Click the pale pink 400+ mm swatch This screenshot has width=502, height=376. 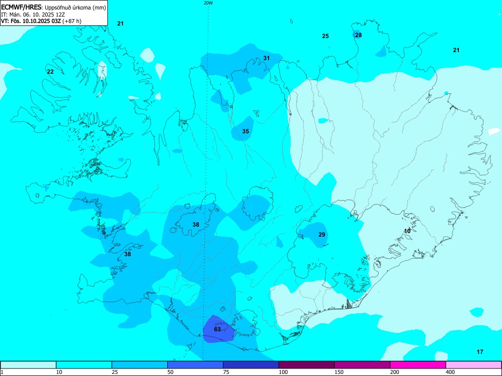click(x=474, y=365)
